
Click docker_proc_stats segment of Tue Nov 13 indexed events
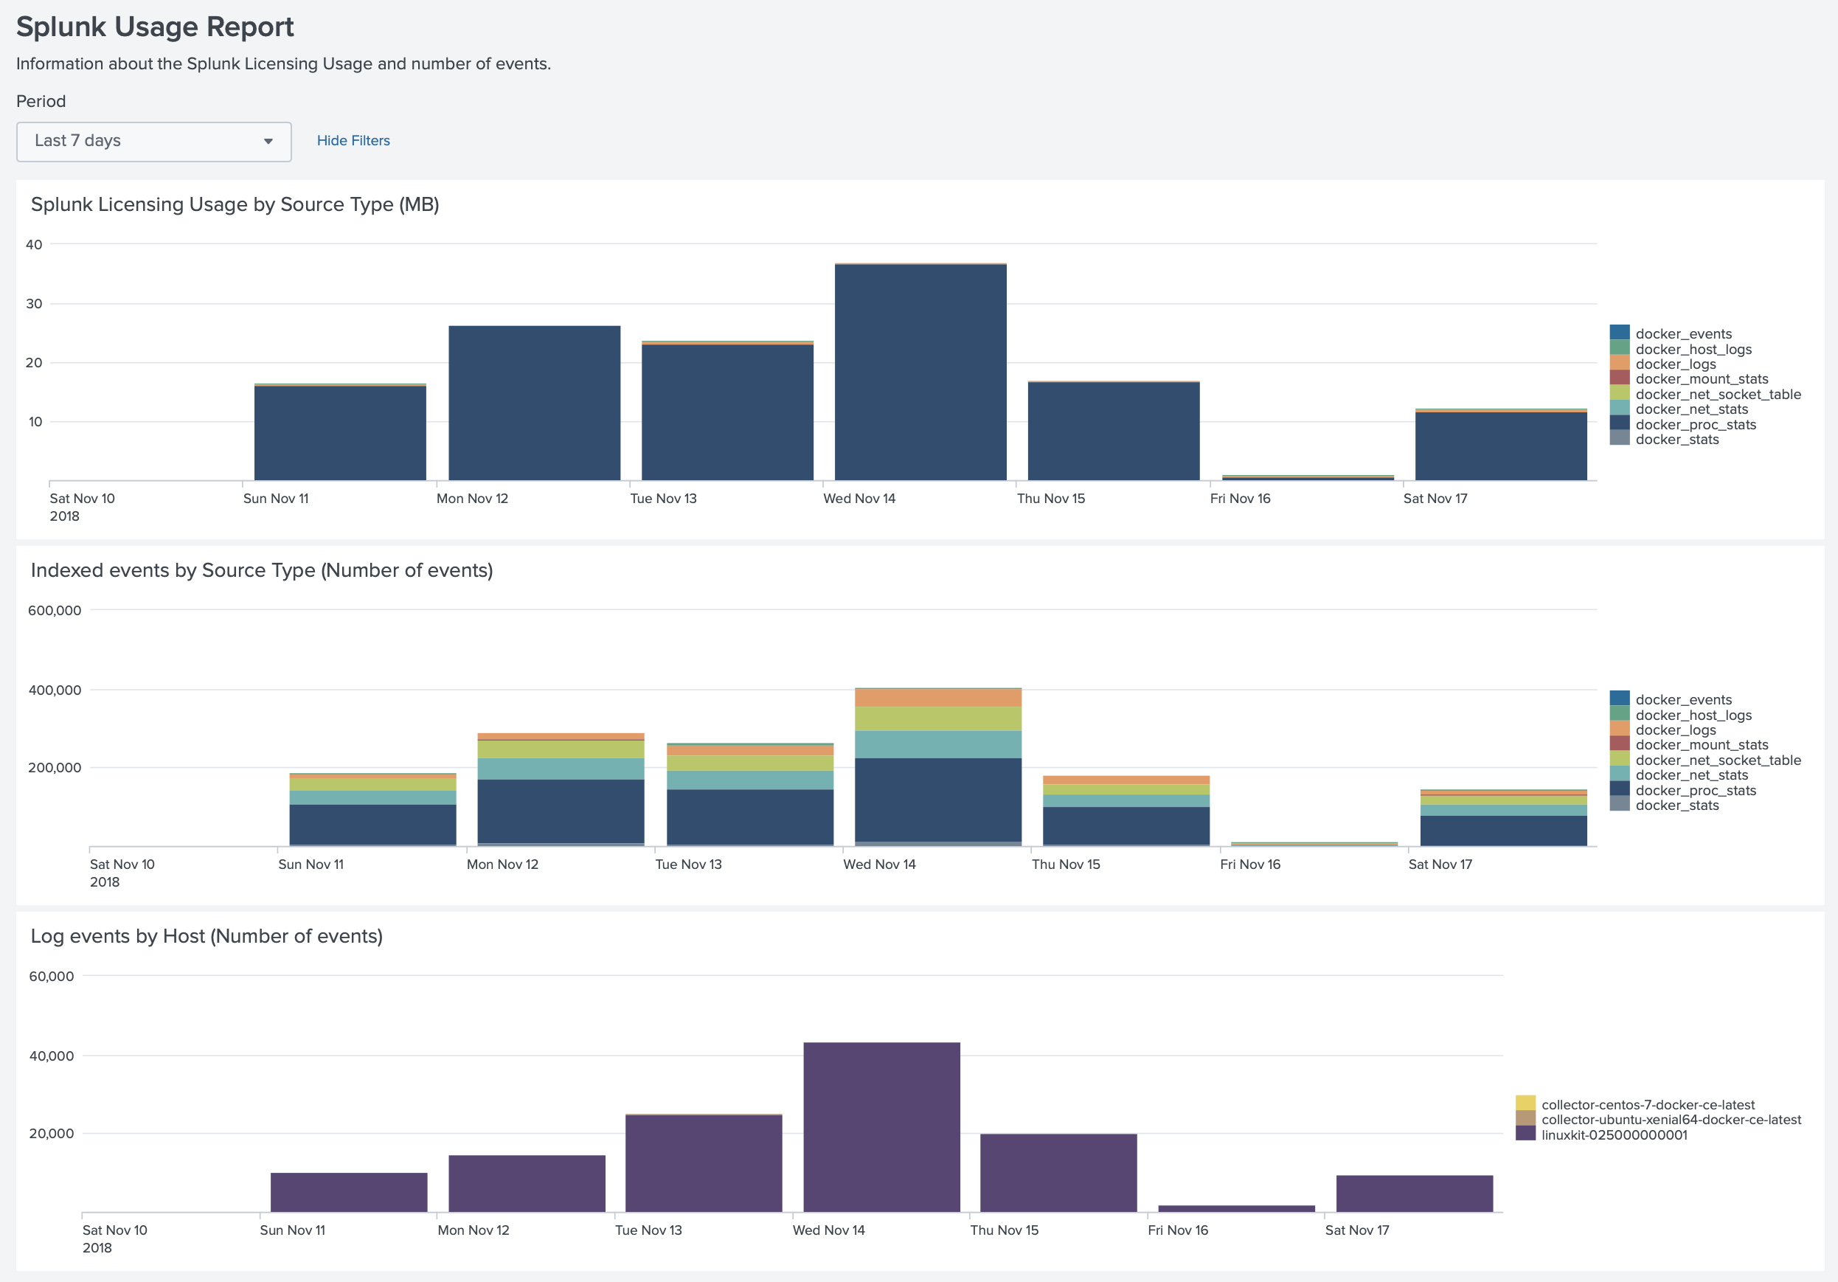[750, 817]
